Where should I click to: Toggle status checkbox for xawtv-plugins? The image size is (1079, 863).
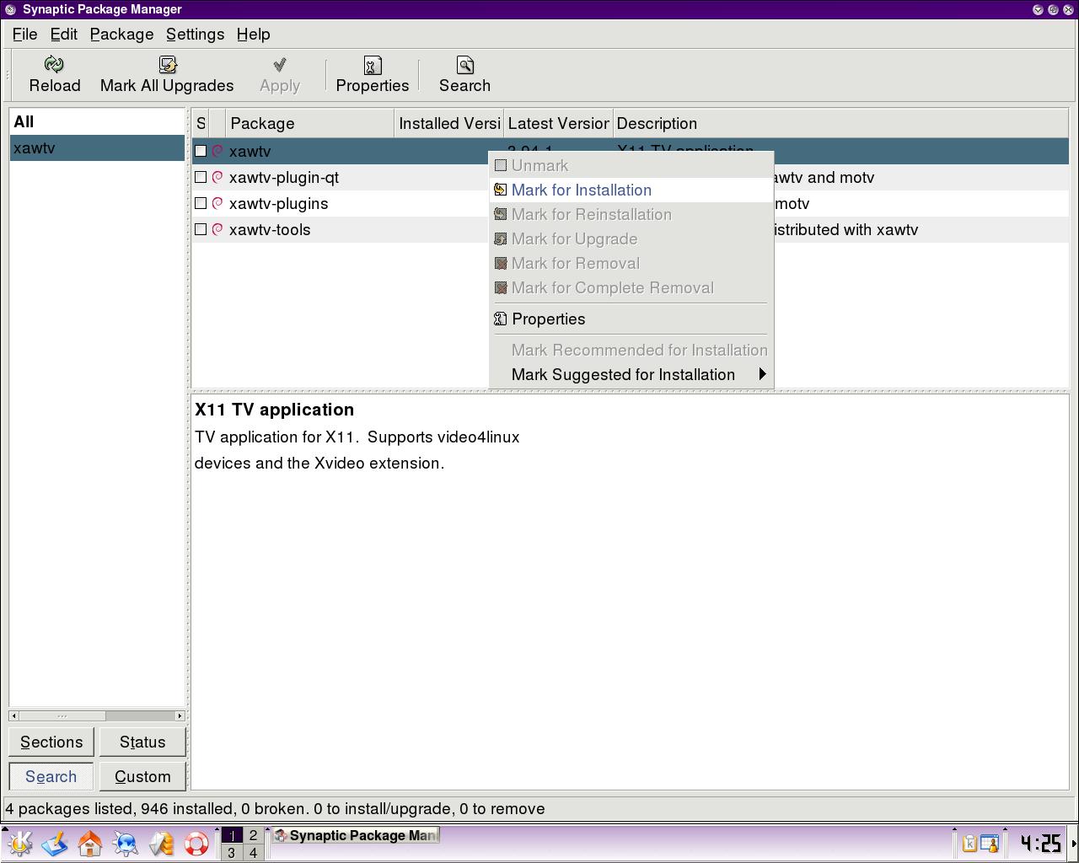[201, 203]
